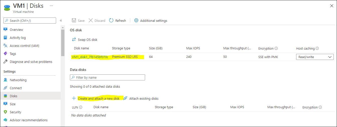Viewport: 337px width, 127px height.
Task: Click the Access control people icon
Action: click(5, 46)
